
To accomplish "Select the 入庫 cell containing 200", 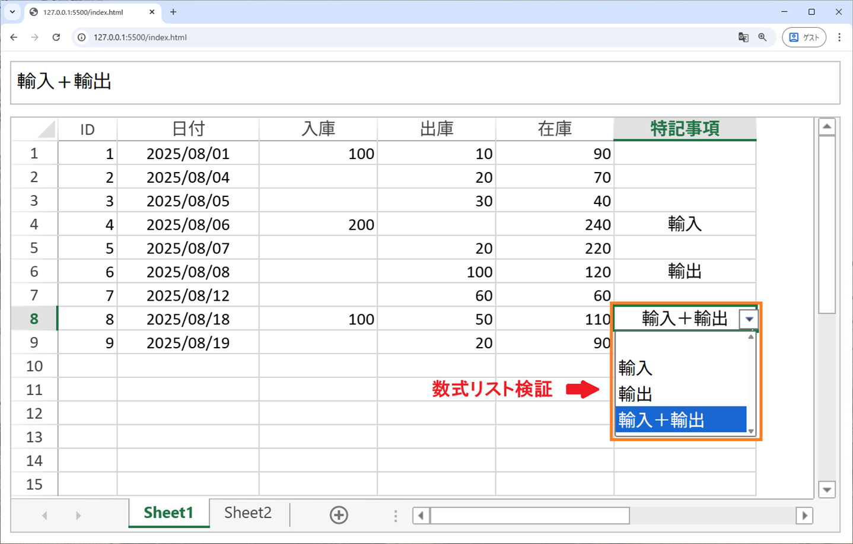I will 319,224.
